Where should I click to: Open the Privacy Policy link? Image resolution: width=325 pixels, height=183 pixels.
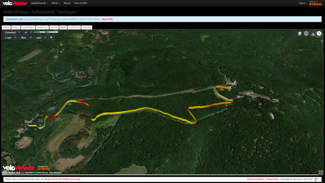click(x=272, y=179)
